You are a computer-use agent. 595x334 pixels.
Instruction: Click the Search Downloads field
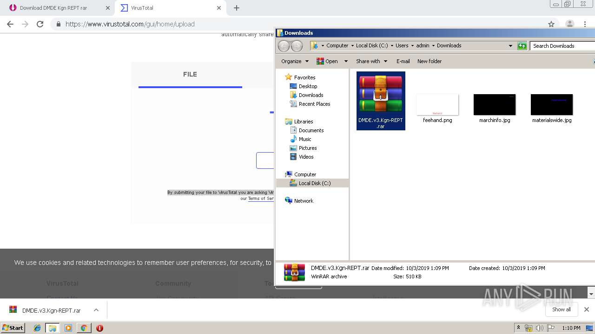[562, 46]
